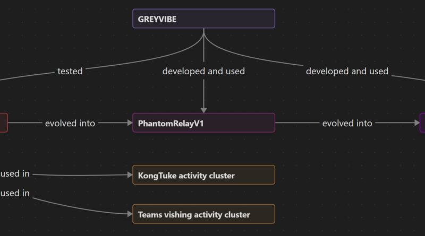Click "used in" label leading to KongTuke
This screenshot has width=425, height=236.
tap(15, 174)
